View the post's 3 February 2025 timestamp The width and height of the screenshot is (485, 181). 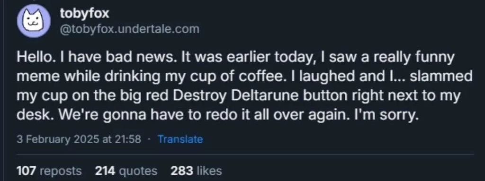coord(79,139)
